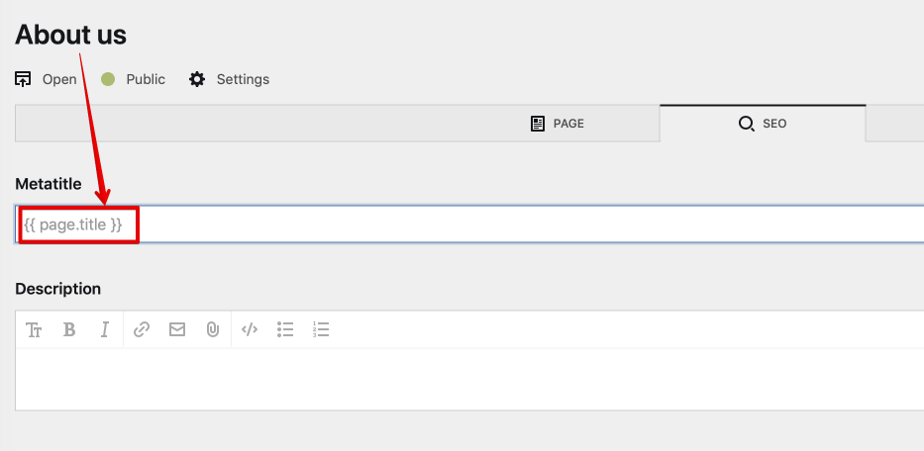
Task: Toggle the green Public status dot
Action: coord(108,79)
